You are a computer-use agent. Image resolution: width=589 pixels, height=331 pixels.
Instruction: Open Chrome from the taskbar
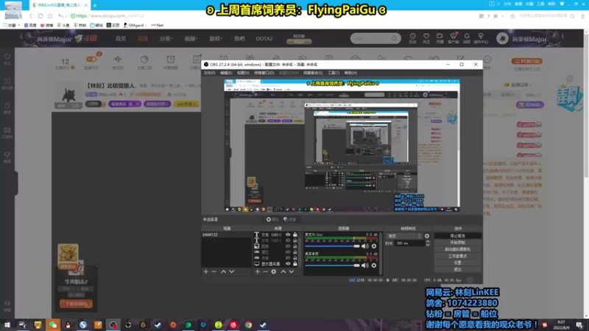(x=248, y=324)
